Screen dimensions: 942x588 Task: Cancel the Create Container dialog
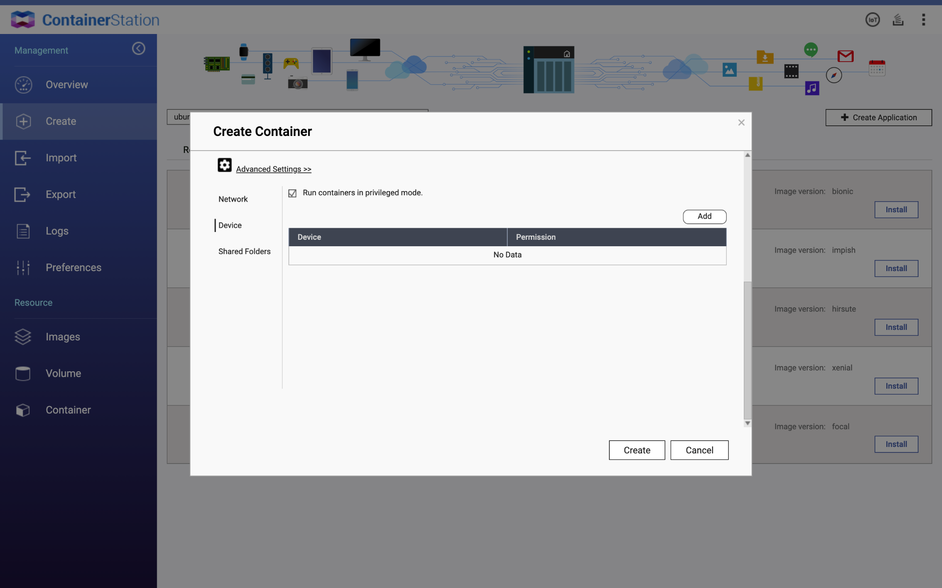pyautogui.click(x=699, y=450)
